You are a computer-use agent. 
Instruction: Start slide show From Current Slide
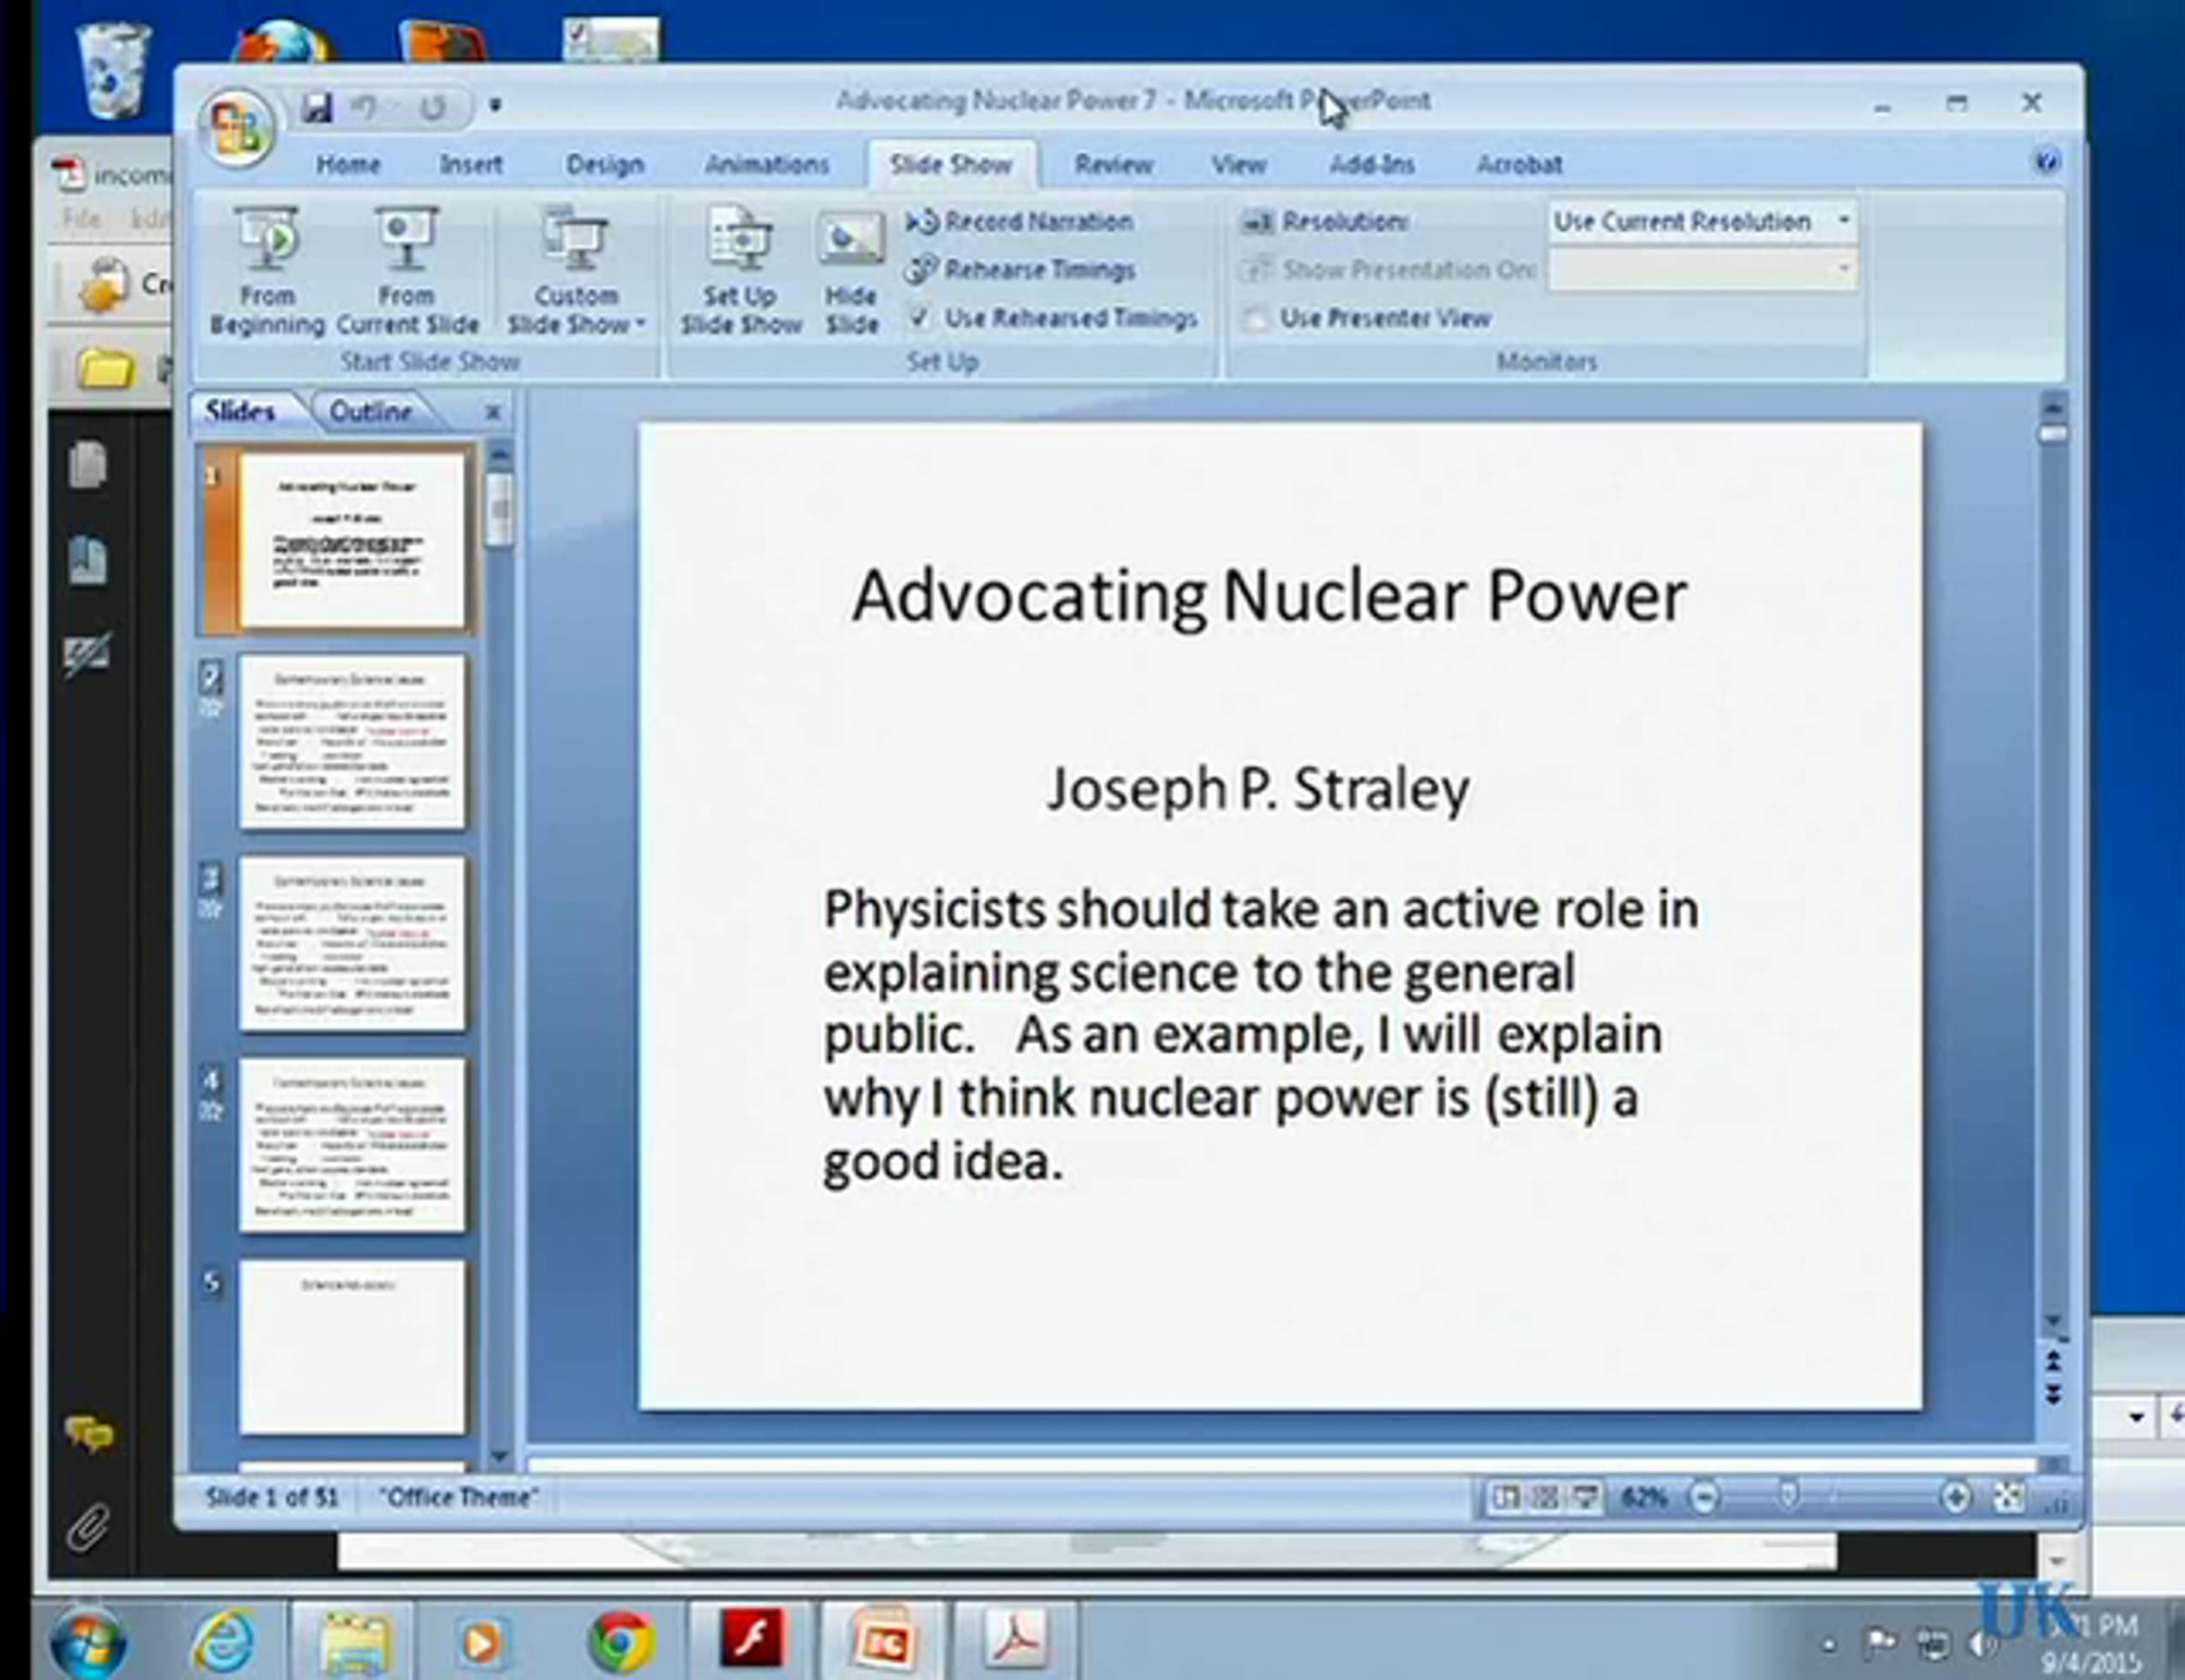tap(407, 271)
